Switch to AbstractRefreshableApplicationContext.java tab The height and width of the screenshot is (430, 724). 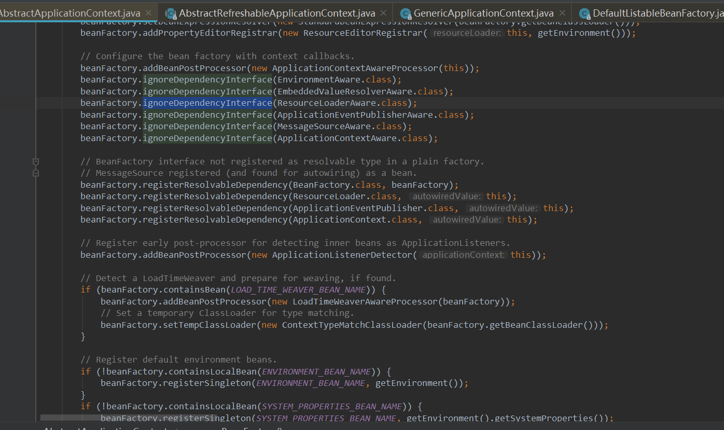pos(276,13)
